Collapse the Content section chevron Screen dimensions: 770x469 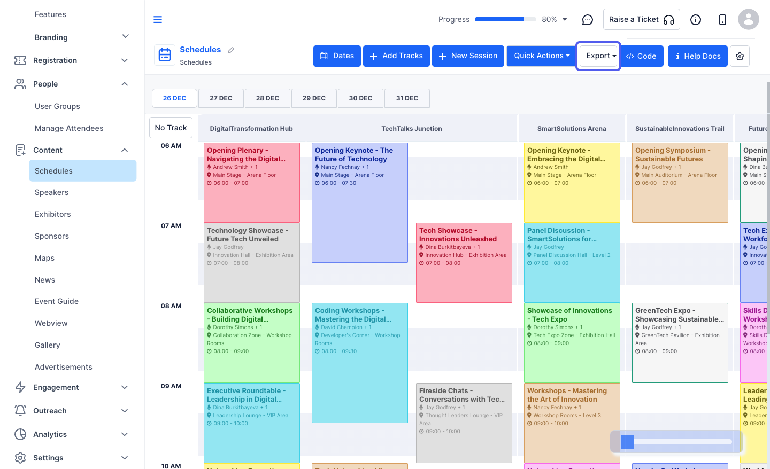point(125,150)
